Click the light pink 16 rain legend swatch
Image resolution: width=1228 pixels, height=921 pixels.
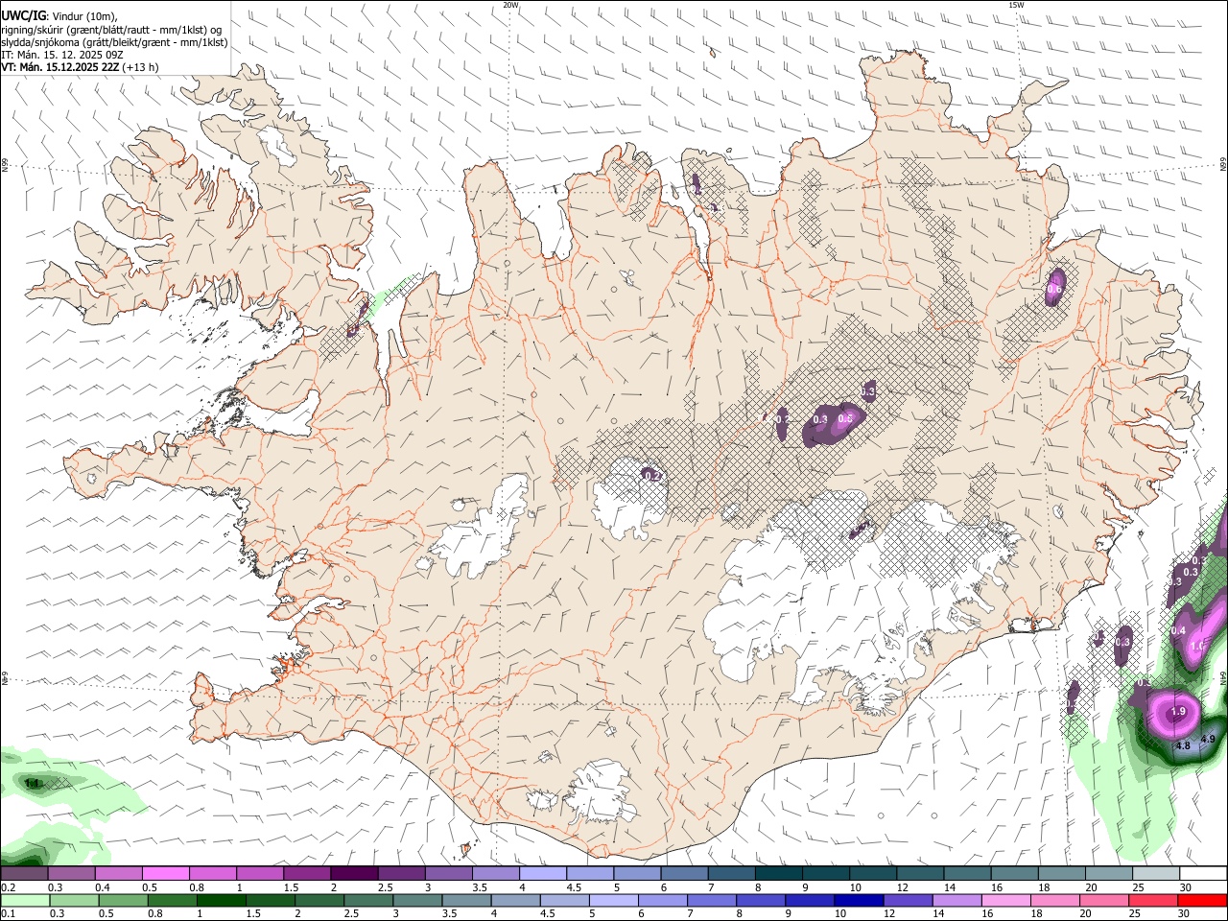coord(1007,900)
